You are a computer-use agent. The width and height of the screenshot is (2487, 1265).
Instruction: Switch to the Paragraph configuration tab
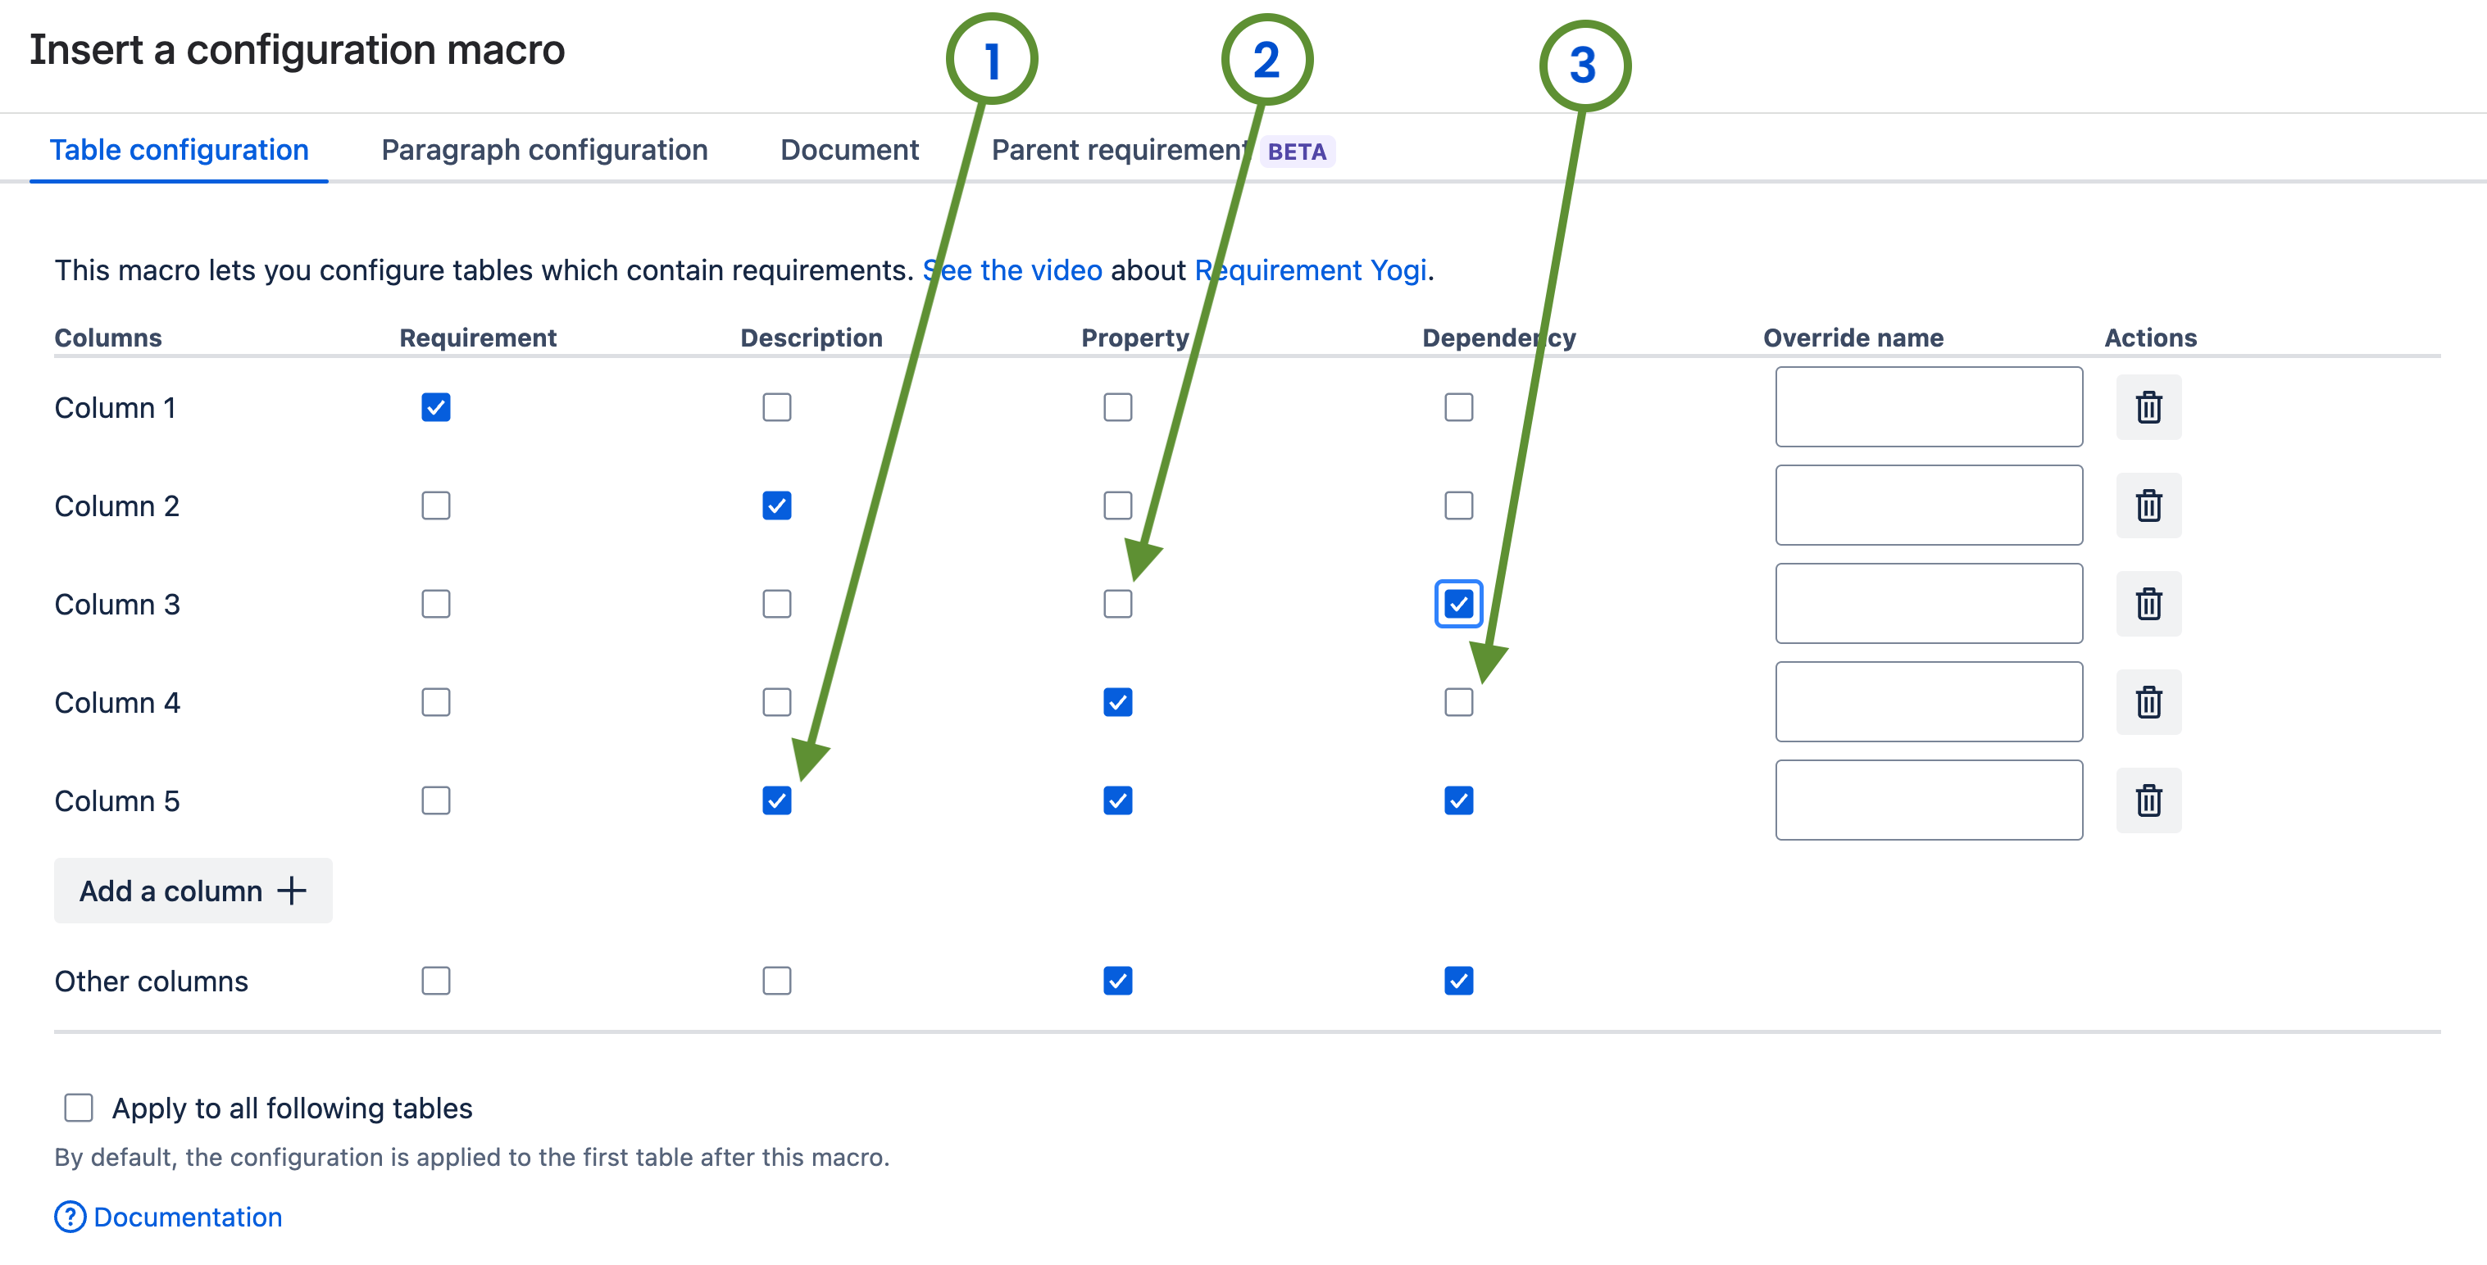pos(543,150)
